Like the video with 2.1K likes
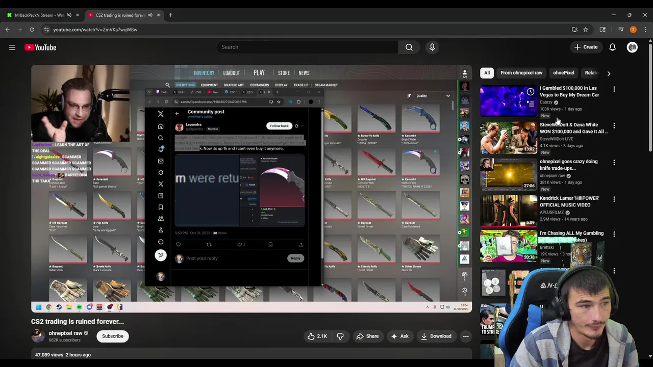The image size is (653, 367). [x=317, y=336]
